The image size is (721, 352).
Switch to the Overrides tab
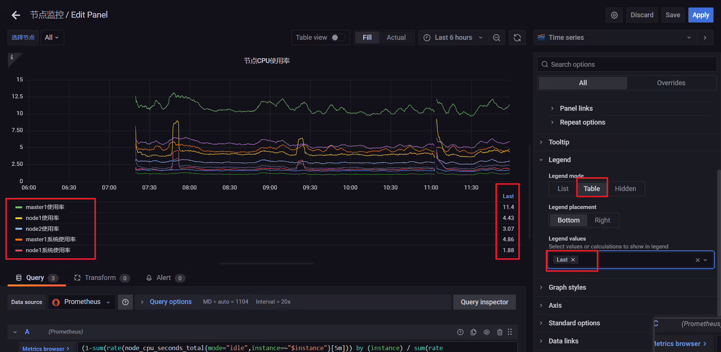671,83
